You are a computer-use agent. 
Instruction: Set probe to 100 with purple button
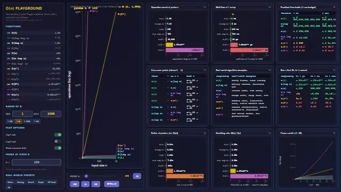(75, 184)
